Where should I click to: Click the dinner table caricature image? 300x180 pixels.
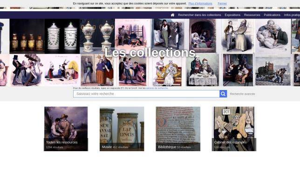coord(203,70)
